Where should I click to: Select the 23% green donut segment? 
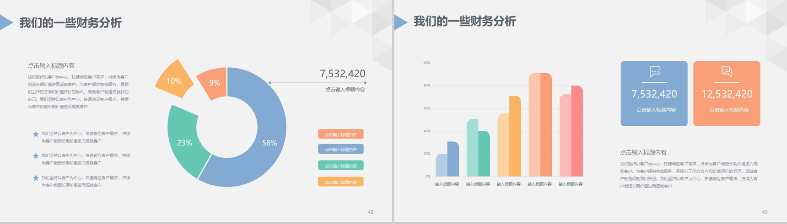click(x=185, y=142)
